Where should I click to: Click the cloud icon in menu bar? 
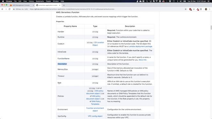[x=140, y=1]
